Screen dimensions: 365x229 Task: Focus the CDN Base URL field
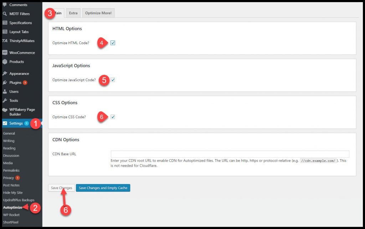pos(230,154)
